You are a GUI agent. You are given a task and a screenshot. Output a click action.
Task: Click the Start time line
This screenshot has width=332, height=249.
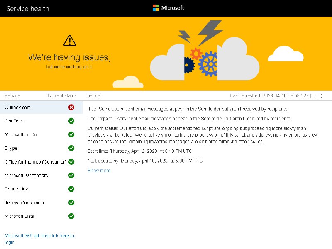[140, 151]
